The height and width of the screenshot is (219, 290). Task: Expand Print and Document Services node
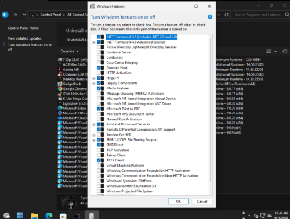[94, 124]
